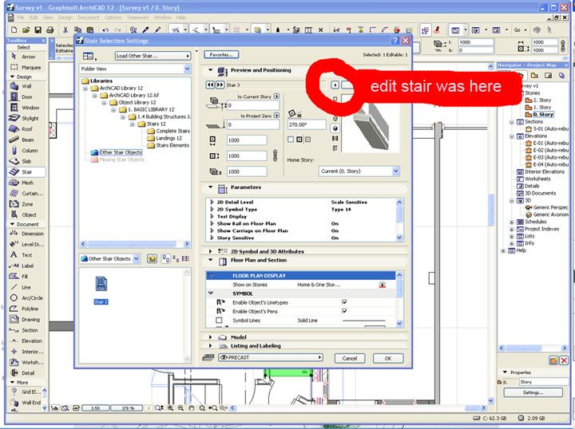The image size is (575, 429).
Task: Click the Cancel button
Action: point(350,358)
